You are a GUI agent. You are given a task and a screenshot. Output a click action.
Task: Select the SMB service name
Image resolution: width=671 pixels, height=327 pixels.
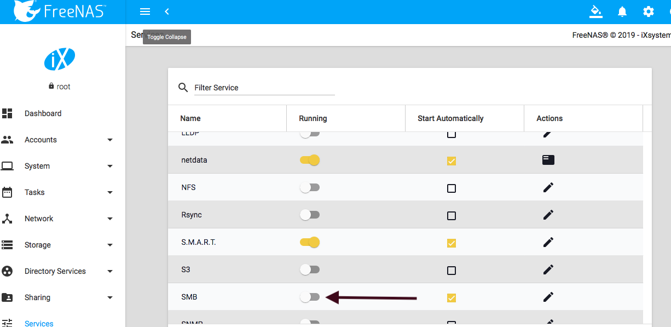pos(189,297)
